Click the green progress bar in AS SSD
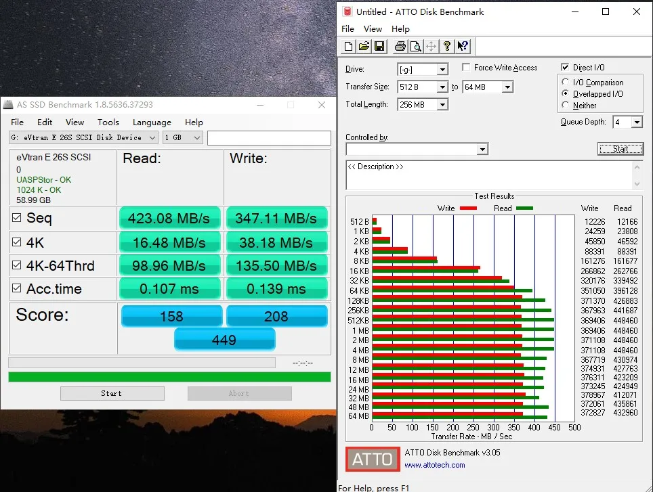Image resolution: width=653 pixels, height=492 pixels. (x=169, y=377)
